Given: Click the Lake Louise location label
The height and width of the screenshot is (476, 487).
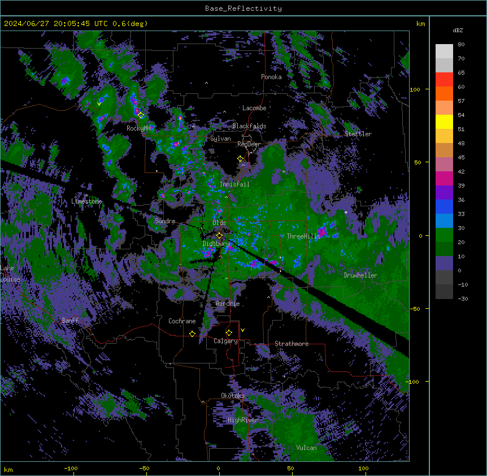Looking at the screenshot, I should click(x=10, y=274).
